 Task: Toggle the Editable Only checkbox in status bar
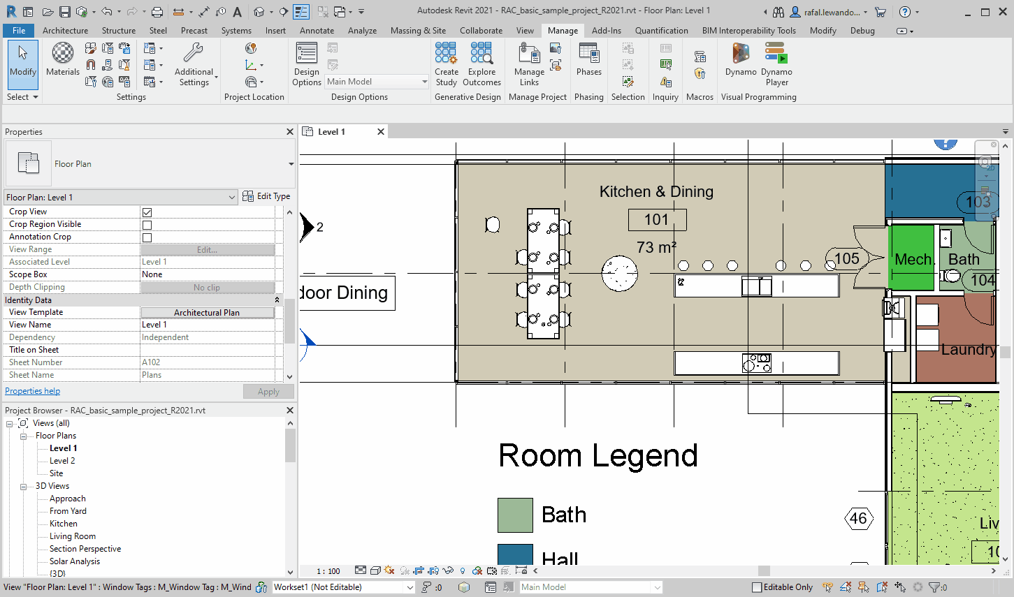tap(757, 587)
